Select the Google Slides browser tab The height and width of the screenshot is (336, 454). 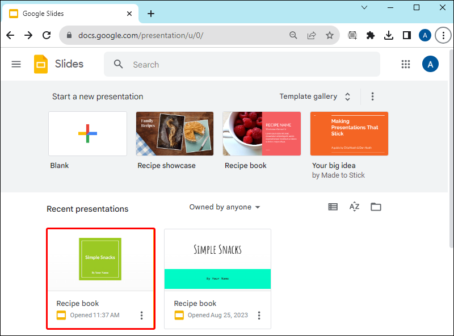click(x=70, y=14)
